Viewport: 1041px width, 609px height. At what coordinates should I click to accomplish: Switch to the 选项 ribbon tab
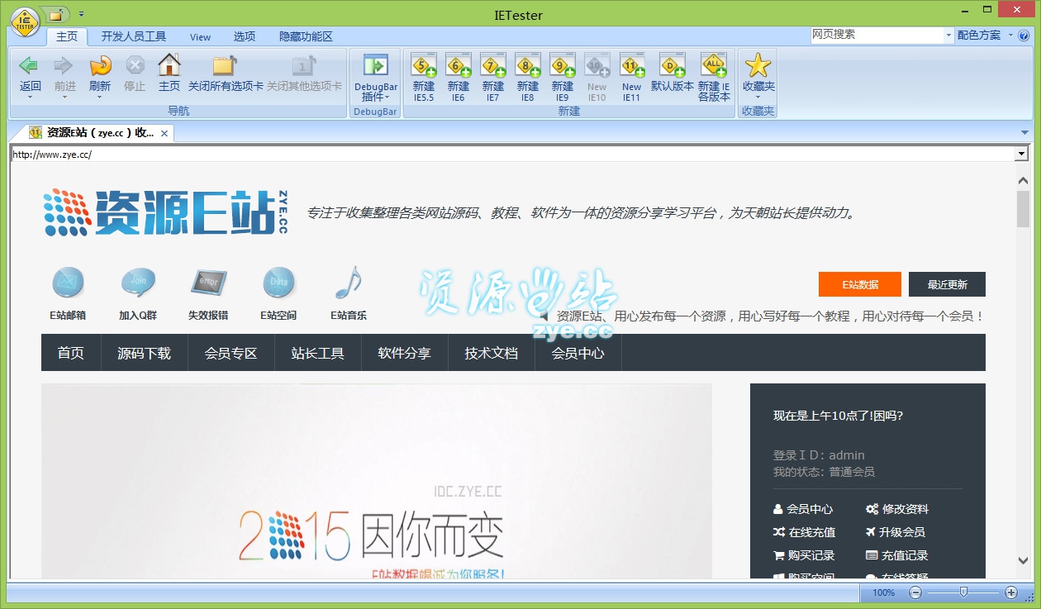(245, 36)
